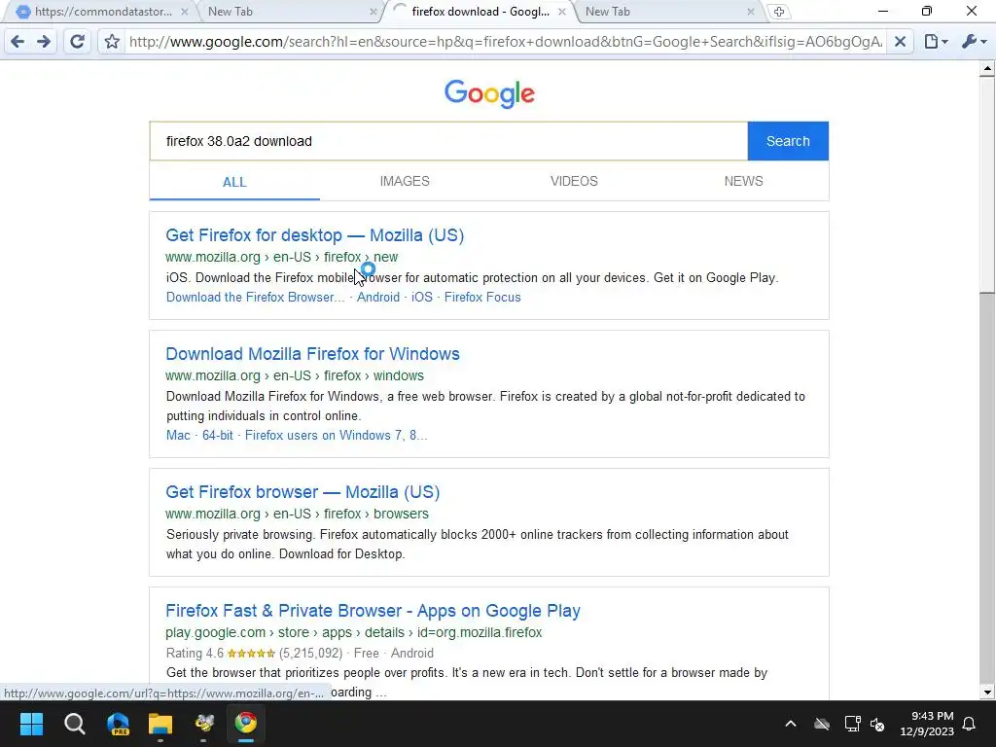Viewport: 996px width, 747px height.
Task: Launch Edge PRE from taskbar
Action: point(118,724)
